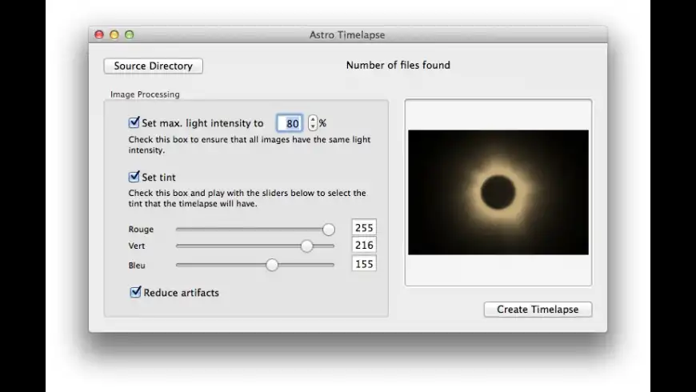The image size is (696, 392).
Task: Zoom the window with green button
Action: (129, 34)
